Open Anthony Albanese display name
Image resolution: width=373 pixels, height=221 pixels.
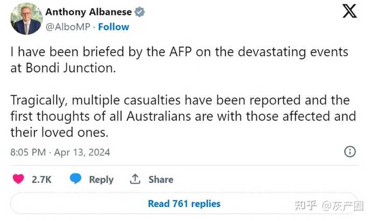(x=89, y=12)
